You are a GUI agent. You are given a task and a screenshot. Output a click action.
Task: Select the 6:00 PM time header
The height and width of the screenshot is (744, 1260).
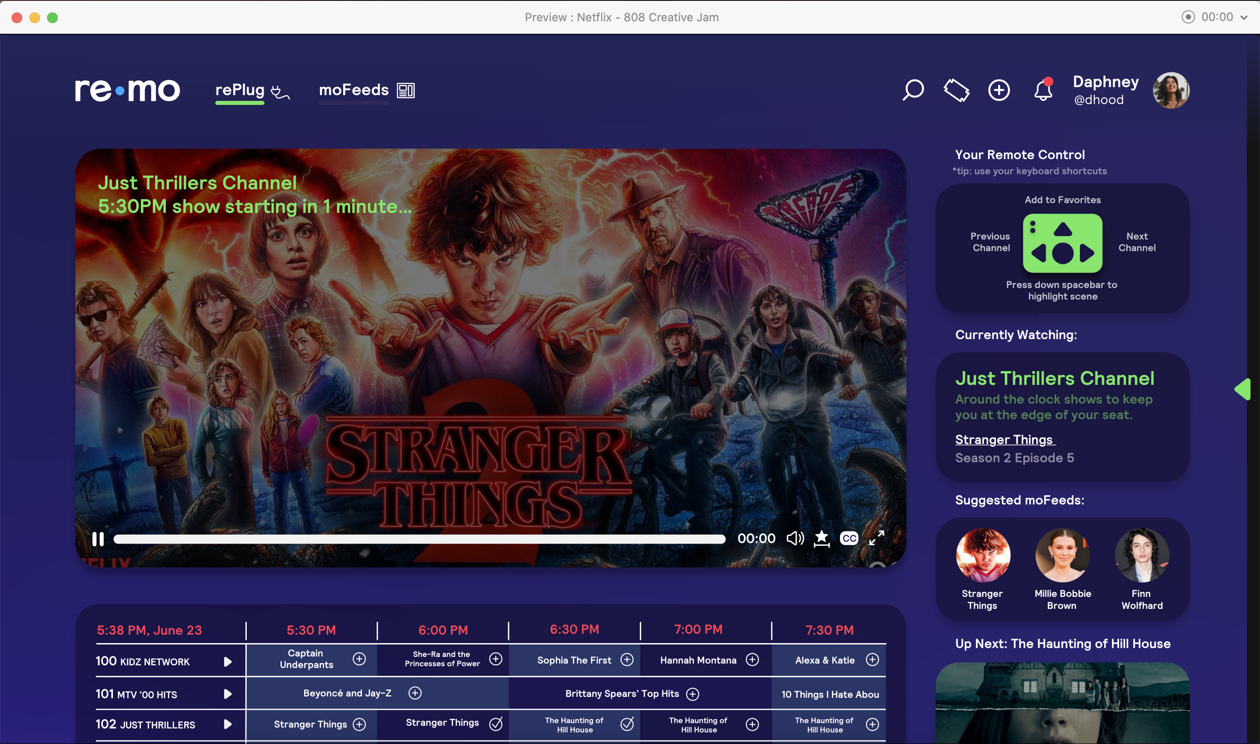point(443,630)
